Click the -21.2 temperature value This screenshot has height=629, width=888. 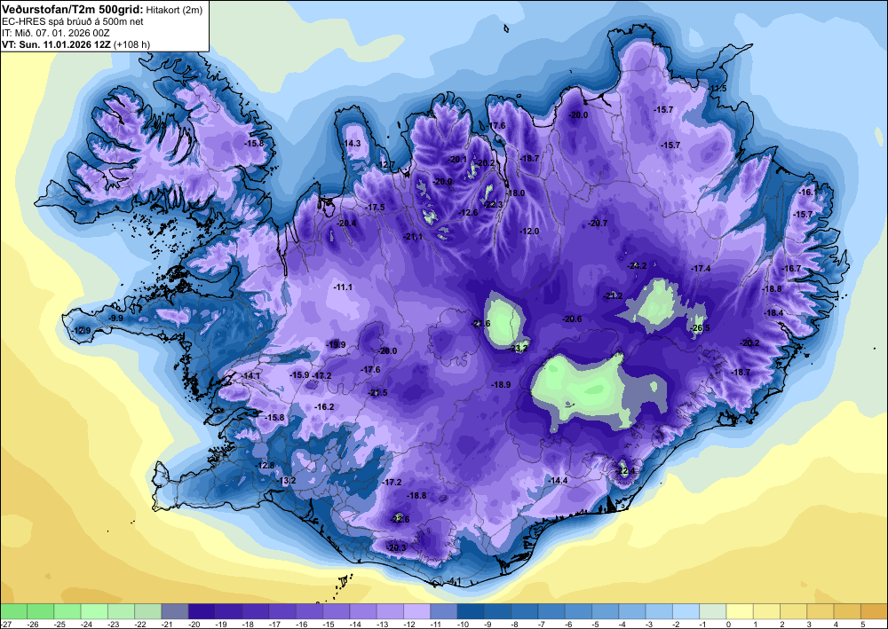point(614,295)
